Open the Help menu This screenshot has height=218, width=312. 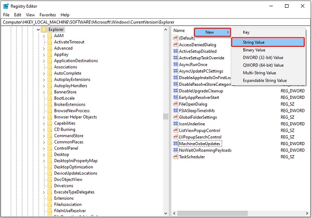[65, 15]
